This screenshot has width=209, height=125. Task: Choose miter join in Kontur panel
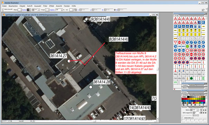tap(201, 113)
